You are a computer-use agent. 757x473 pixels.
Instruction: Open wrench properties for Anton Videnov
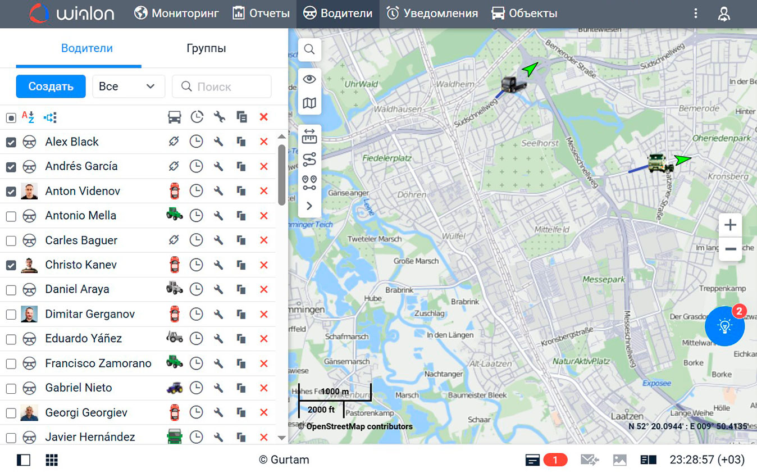[x=218, y=191]
